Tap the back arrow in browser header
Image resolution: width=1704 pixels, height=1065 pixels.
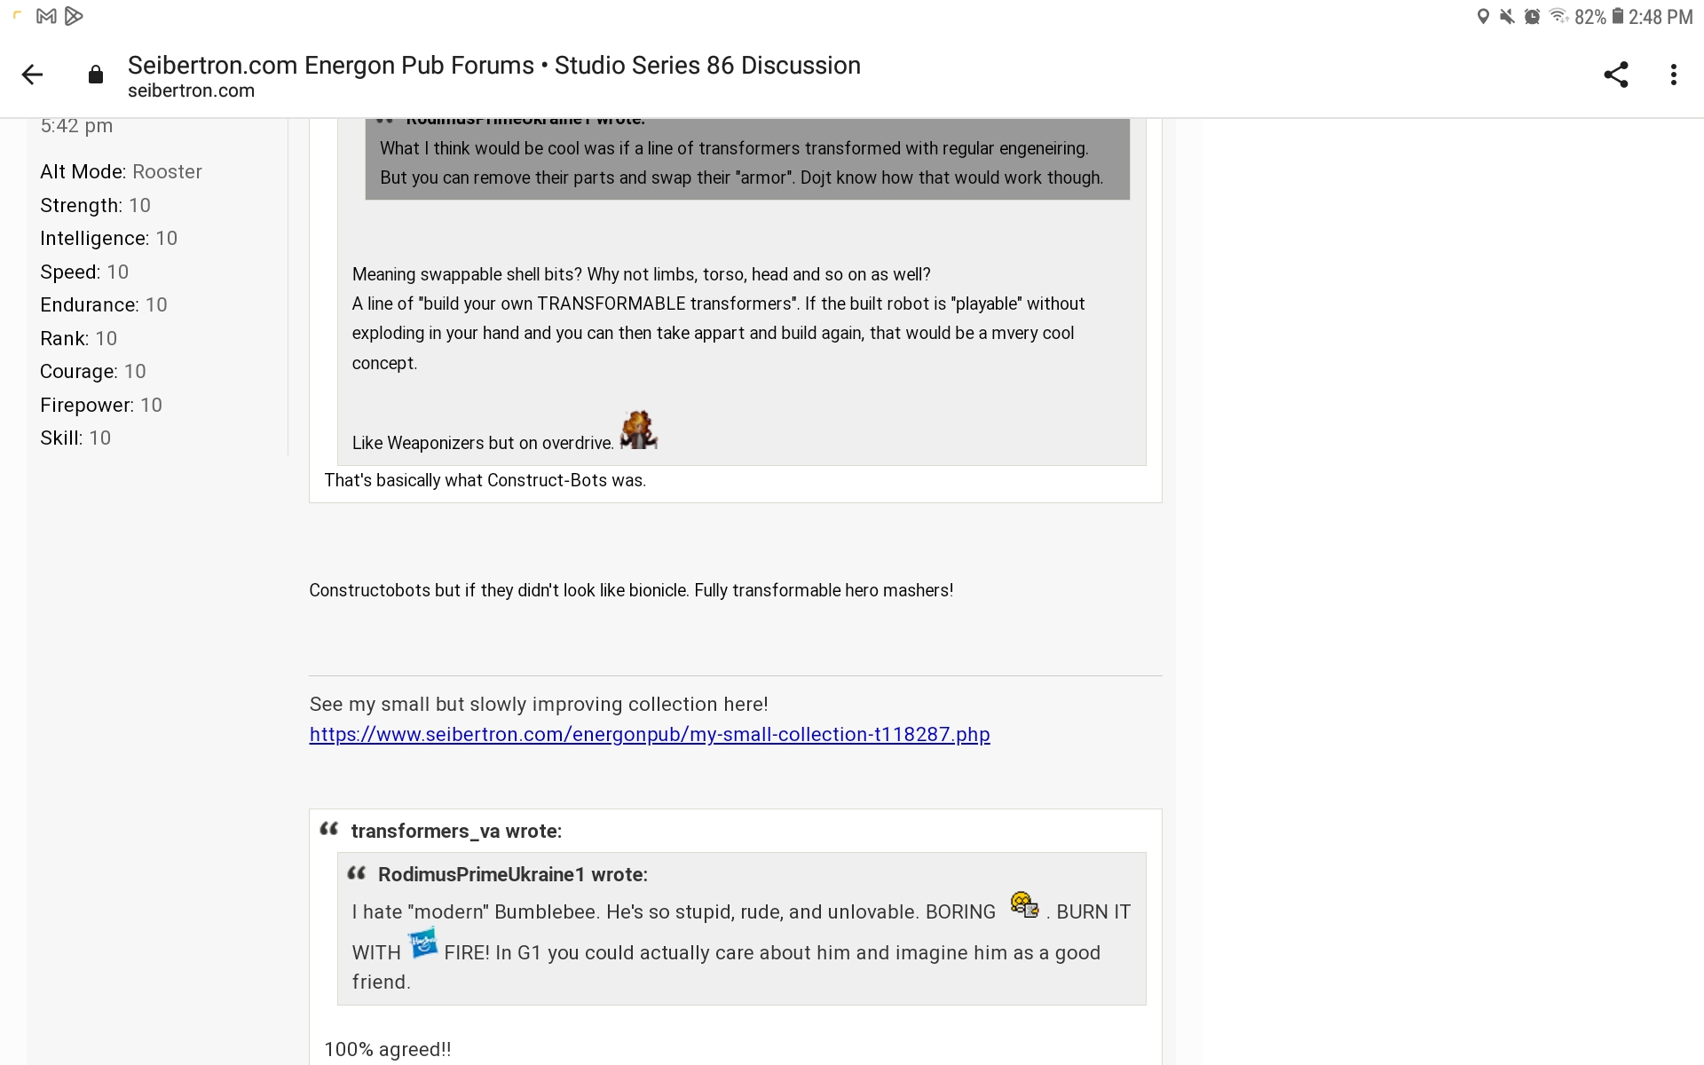click(33, 75)
